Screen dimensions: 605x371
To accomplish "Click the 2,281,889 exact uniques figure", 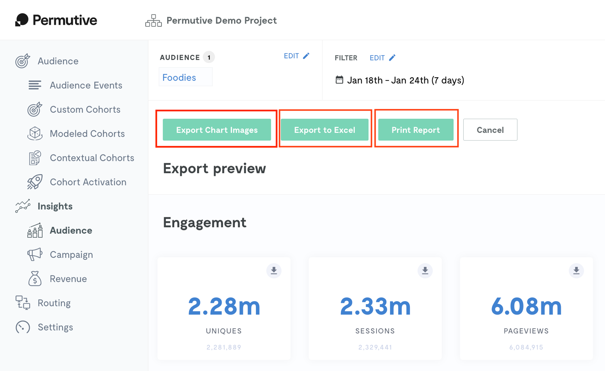I will pyautogui.click(x=224, y=347).
